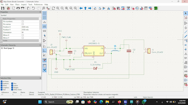Enable the Pin names checkbox

[x=23, y=24]
